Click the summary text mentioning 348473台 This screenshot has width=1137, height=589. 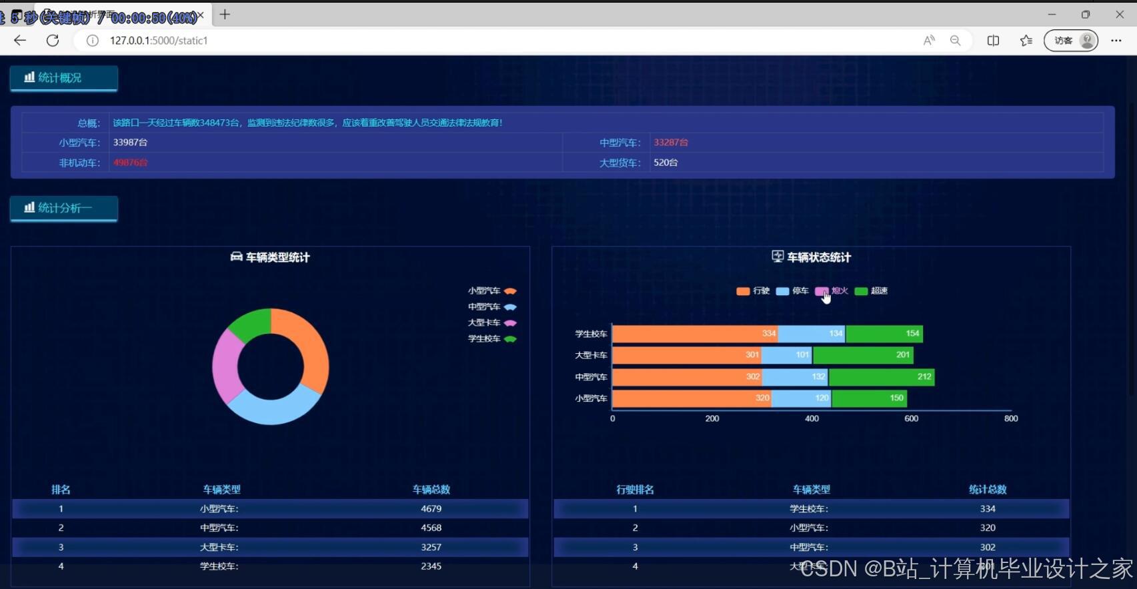(x=307, y=123)
